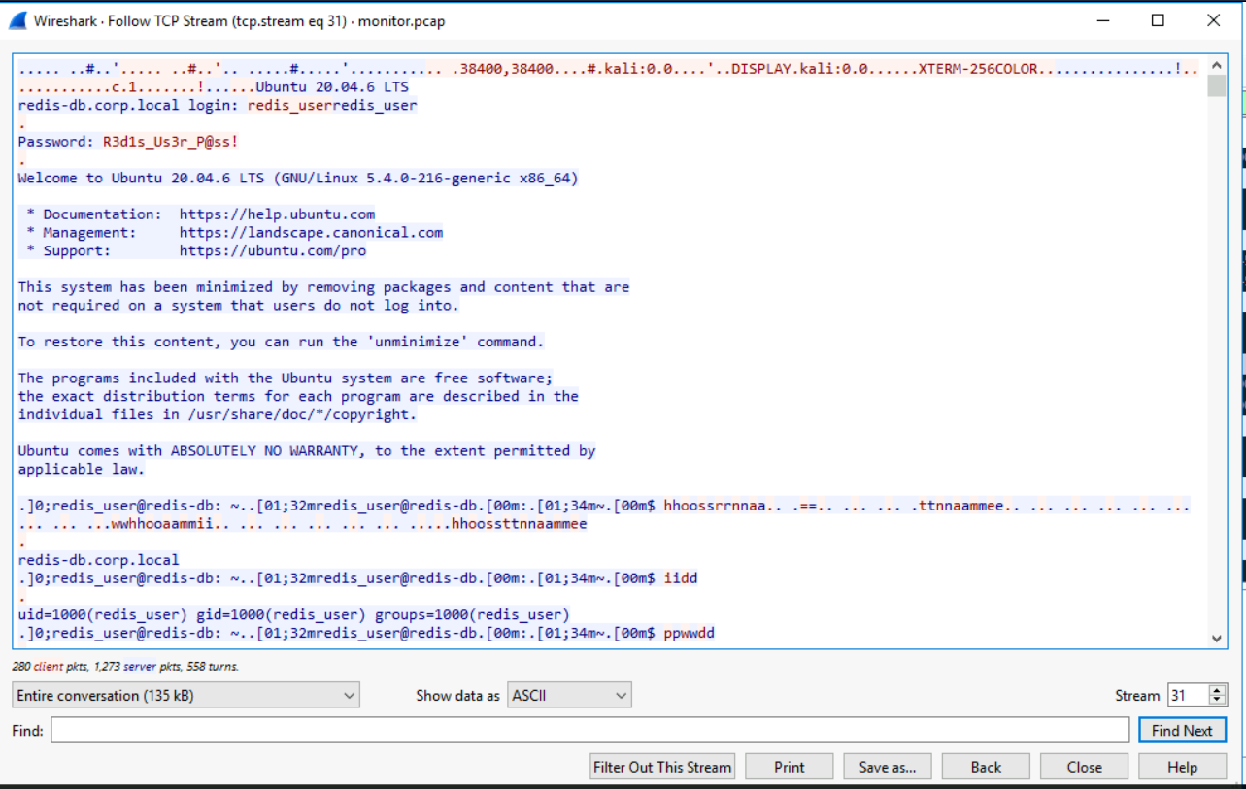Screen dimensions: 1246x789
Task: Close the window with the title bar X
Action: 1214,20
